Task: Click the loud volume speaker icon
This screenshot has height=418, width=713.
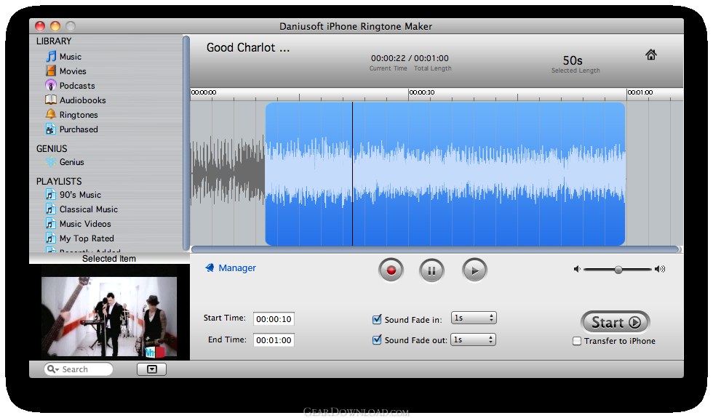Action: [660, 269]
